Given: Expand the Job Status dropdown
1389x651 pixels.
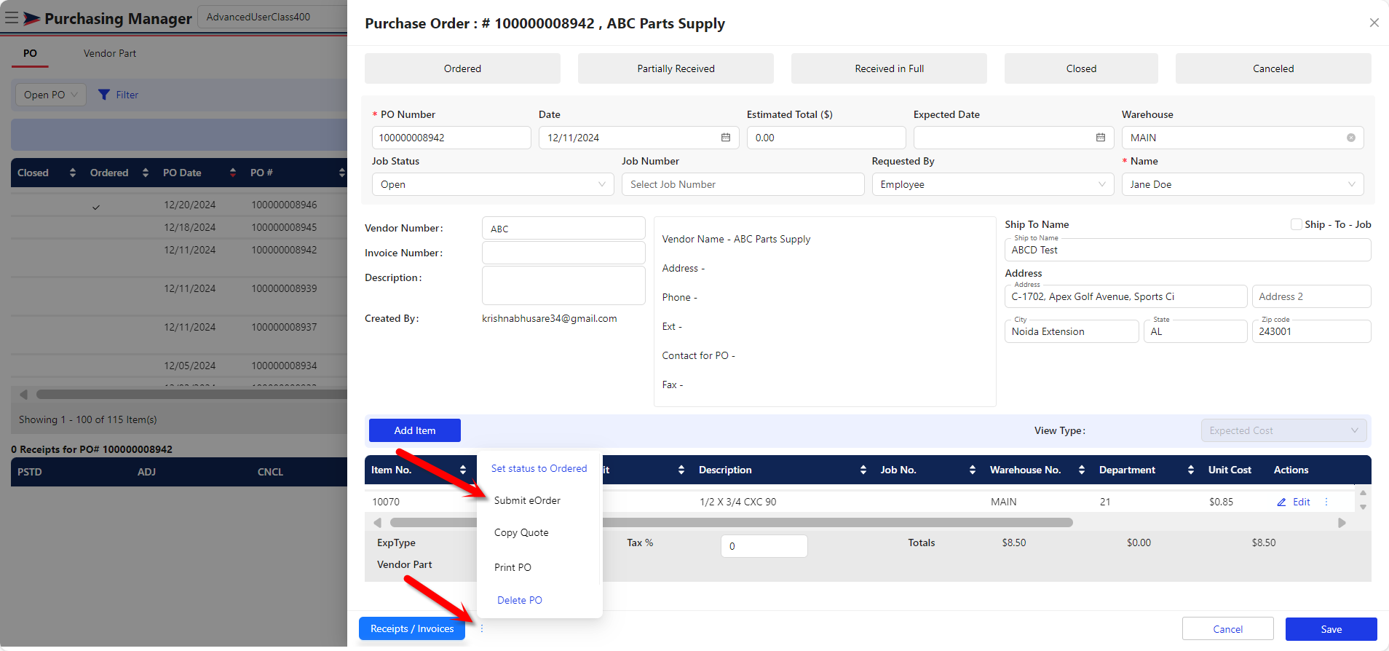Looking at the screenshot, I should pyautogui.click(x=493, y=184).
